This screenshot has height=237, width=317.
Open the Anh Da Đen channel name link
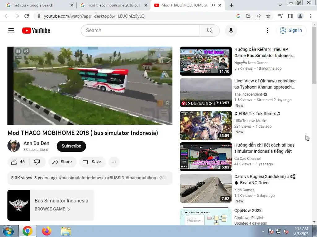coord(37,143)
